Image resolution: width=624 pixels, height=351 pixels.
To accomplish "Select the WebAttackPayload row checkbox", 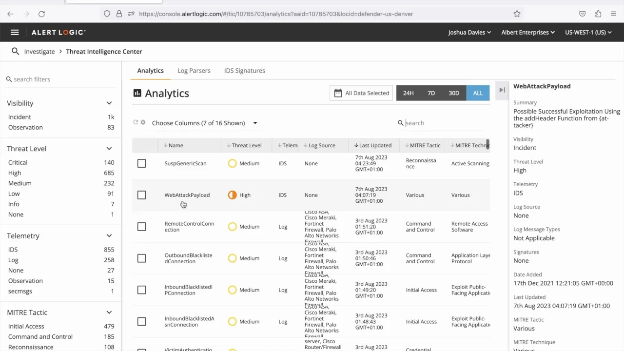I will [141, 195].
